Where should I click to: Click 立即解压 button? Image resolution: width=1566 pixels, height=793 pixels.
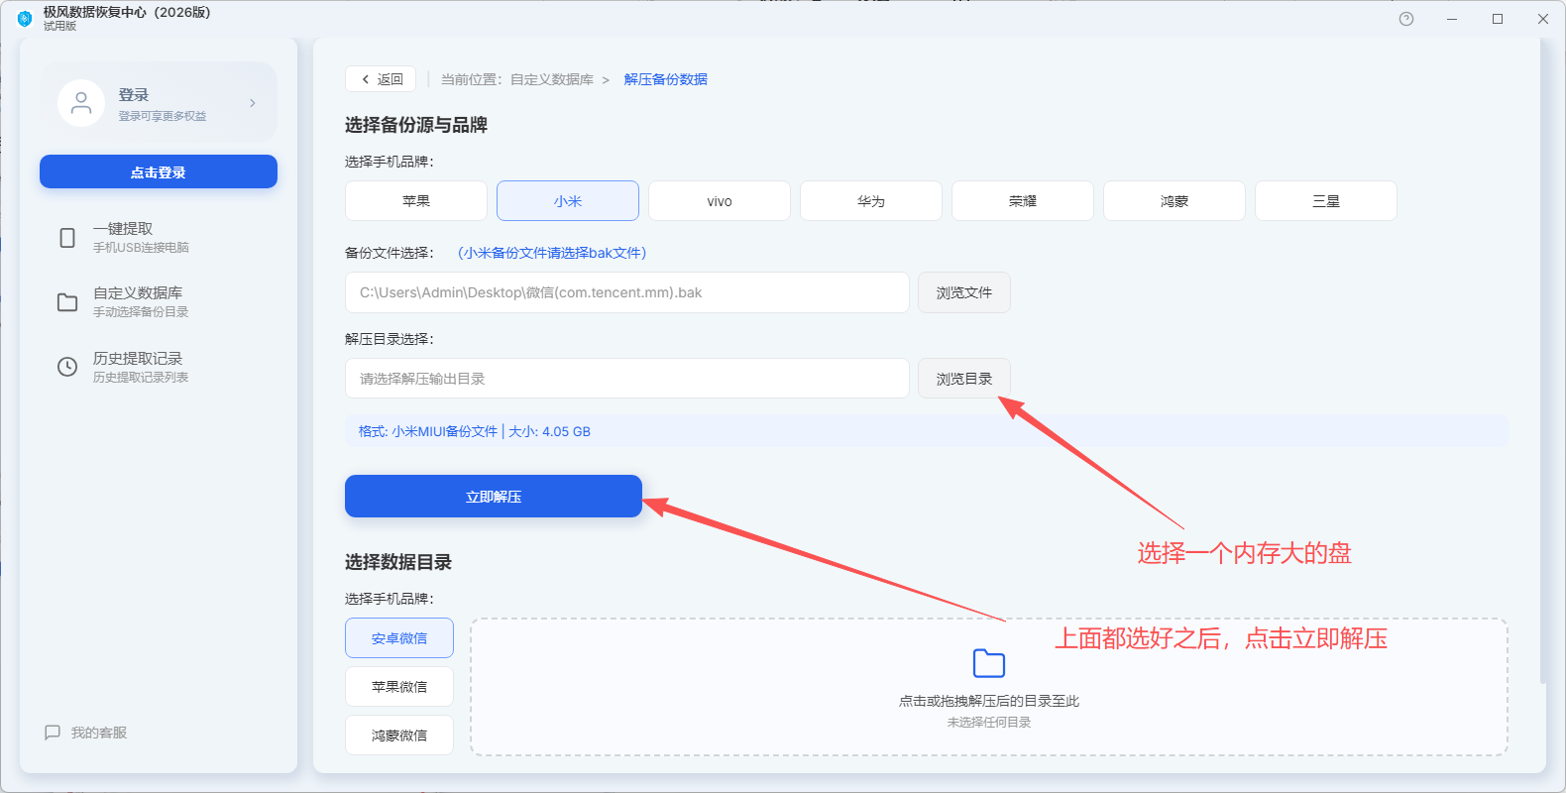pyautogui.click(x=494, y=497)
